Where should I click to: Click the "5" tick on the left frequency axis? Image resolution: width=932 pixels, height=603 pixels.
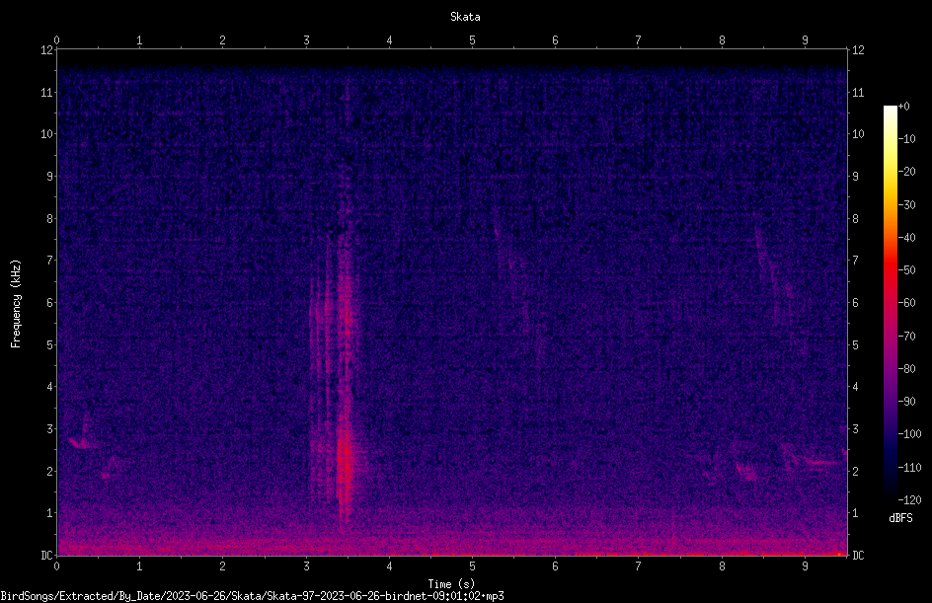(x=49, y=344)
